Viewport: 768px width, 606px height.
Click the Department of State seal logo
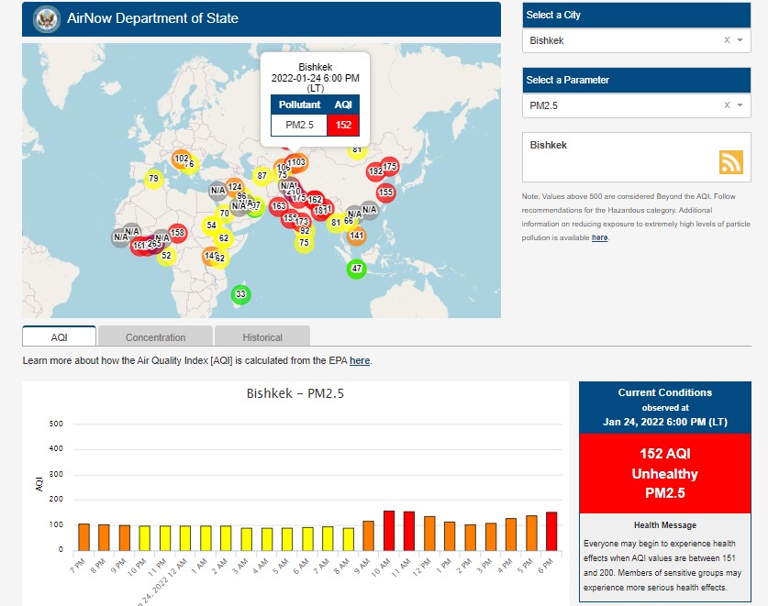tap(45, 18)
